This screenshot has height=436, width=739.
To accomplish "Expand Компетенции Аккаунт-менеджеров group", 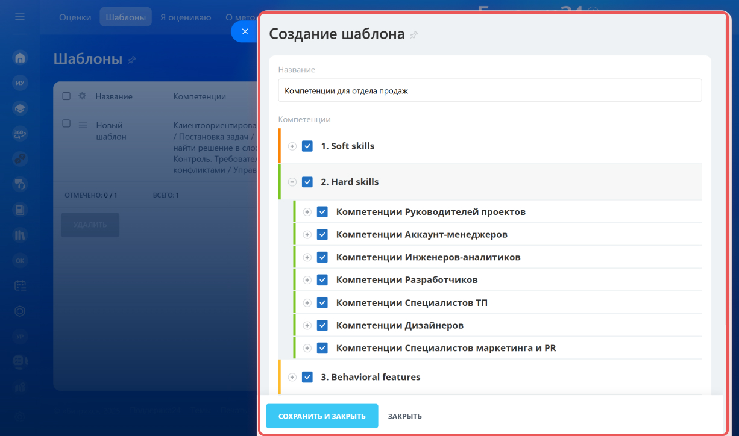I will point(307,235).
